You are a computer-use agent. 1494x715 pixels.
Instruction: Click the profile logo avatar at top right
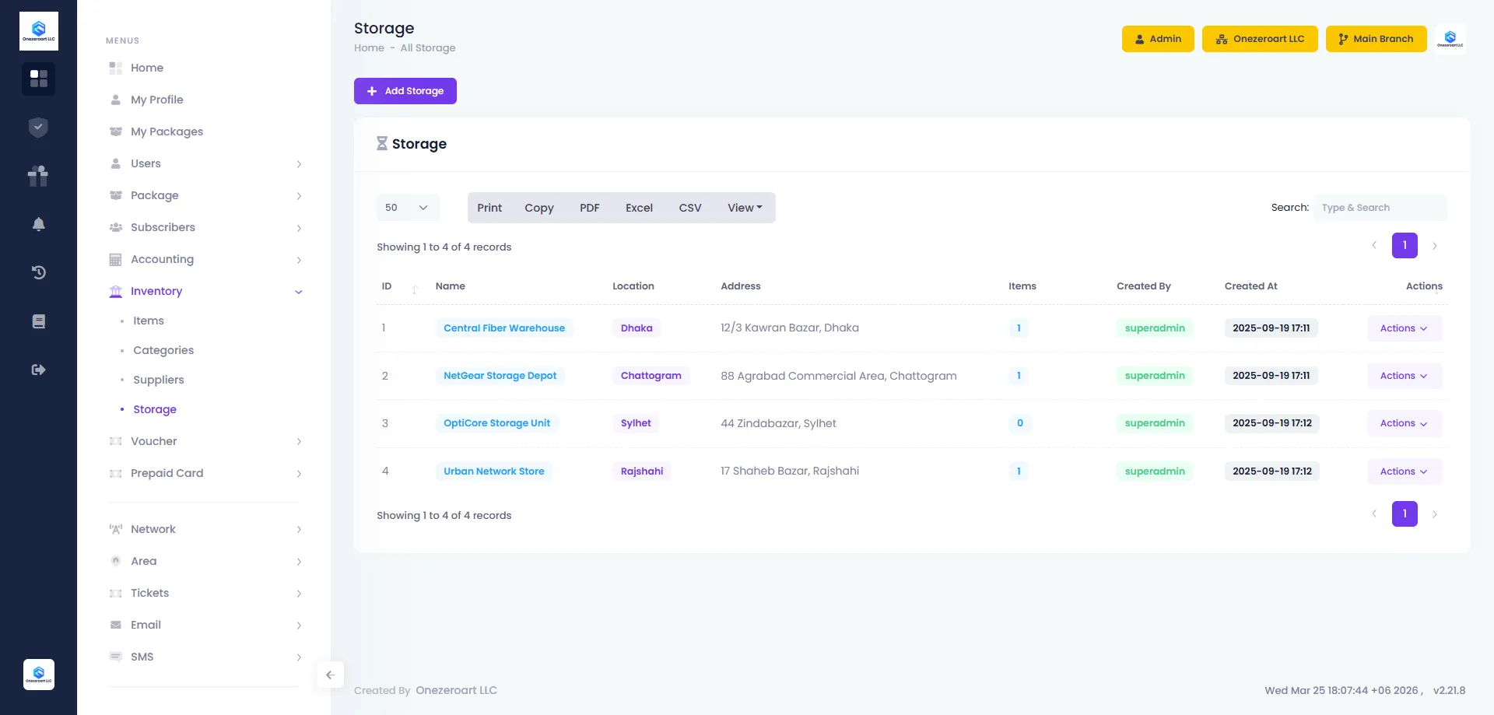[x=1450, y=39]
